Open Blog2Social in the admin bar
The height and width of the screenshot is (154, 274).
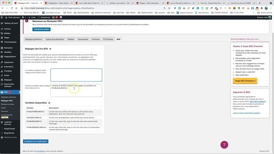click(44, 18)
